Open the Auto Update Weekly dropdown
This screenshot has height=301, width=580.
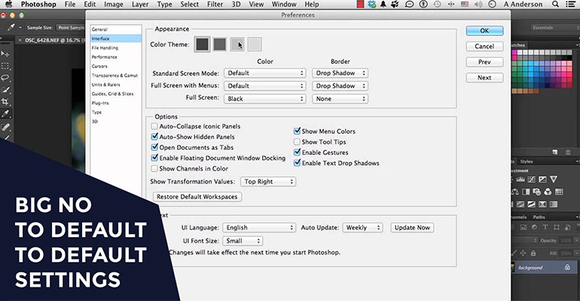pyautogui.click(x=362, y=227)
